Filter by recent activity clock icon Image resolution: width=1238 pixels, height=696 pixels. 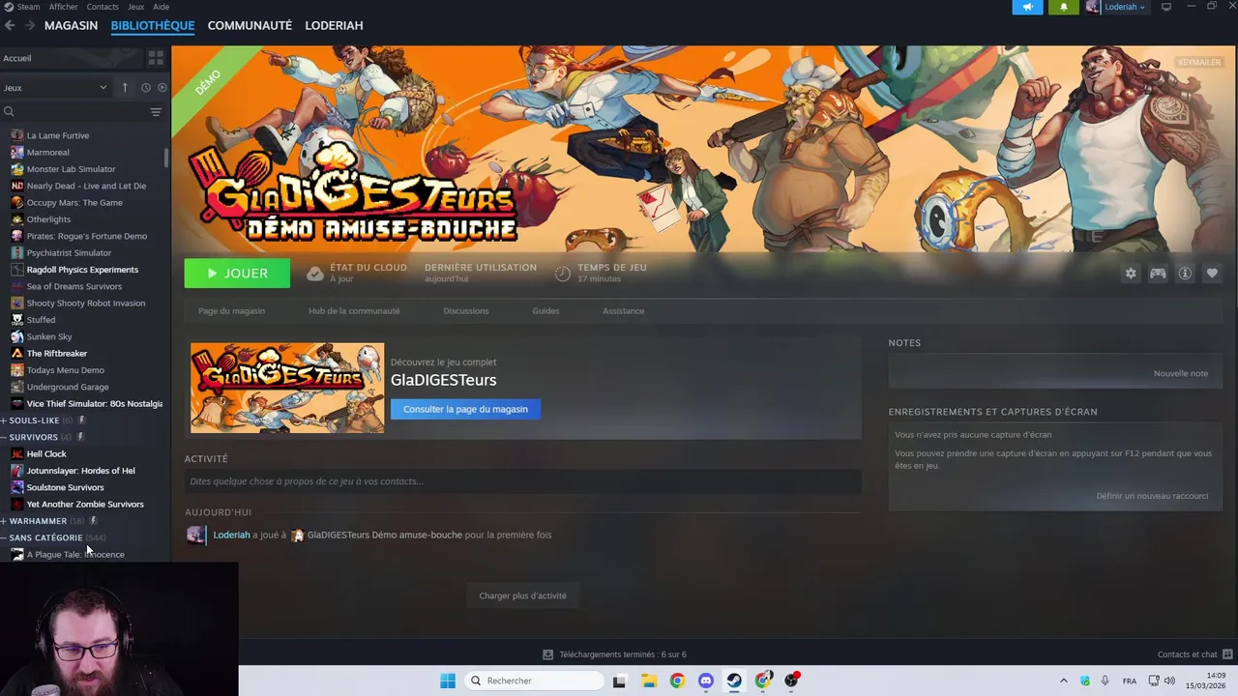[x=146, y=87]
